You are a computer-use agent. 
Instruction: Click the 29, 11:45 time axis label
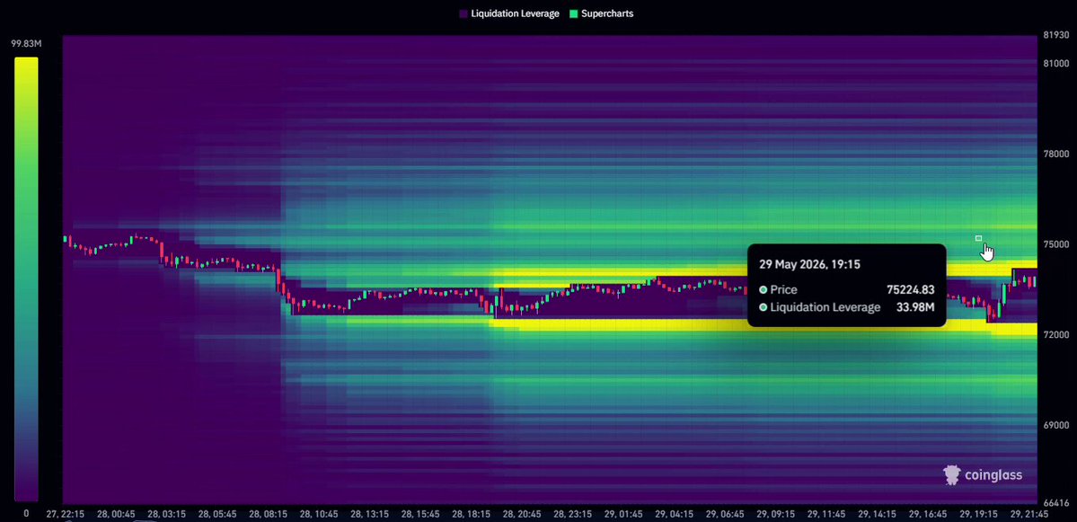click(x=827, y=514)
